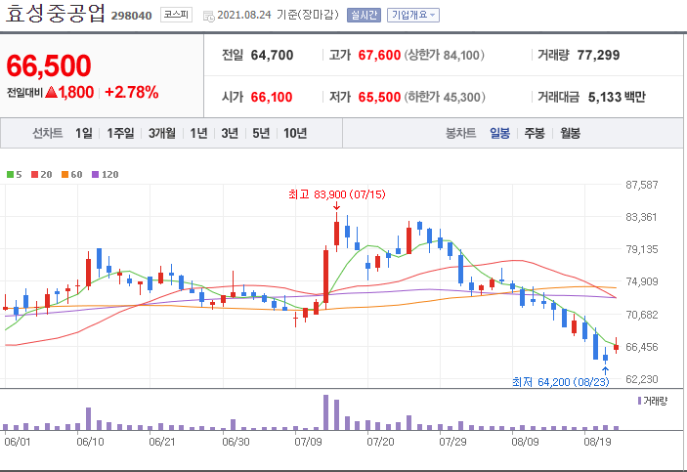Click the 2021.08.24 기준(장마감) date text
Viewport: 687px width, 472px height.
pyautogui.click(x=279, y=16)
